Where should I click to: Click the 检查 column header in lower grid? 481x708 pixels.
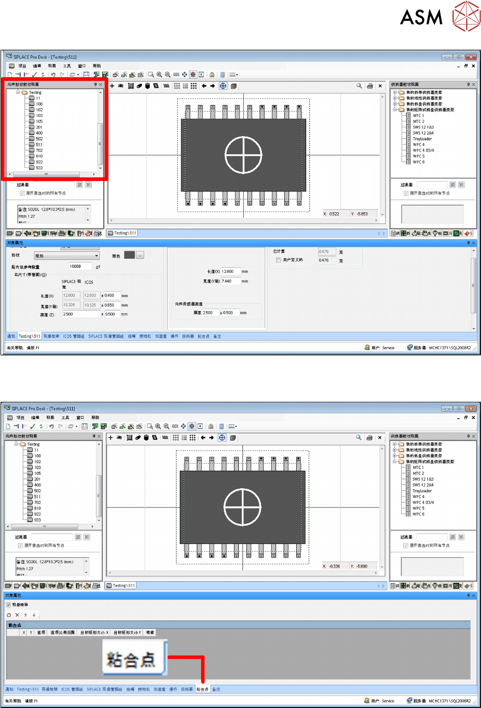pyautogui.click(x=150, y=633)
